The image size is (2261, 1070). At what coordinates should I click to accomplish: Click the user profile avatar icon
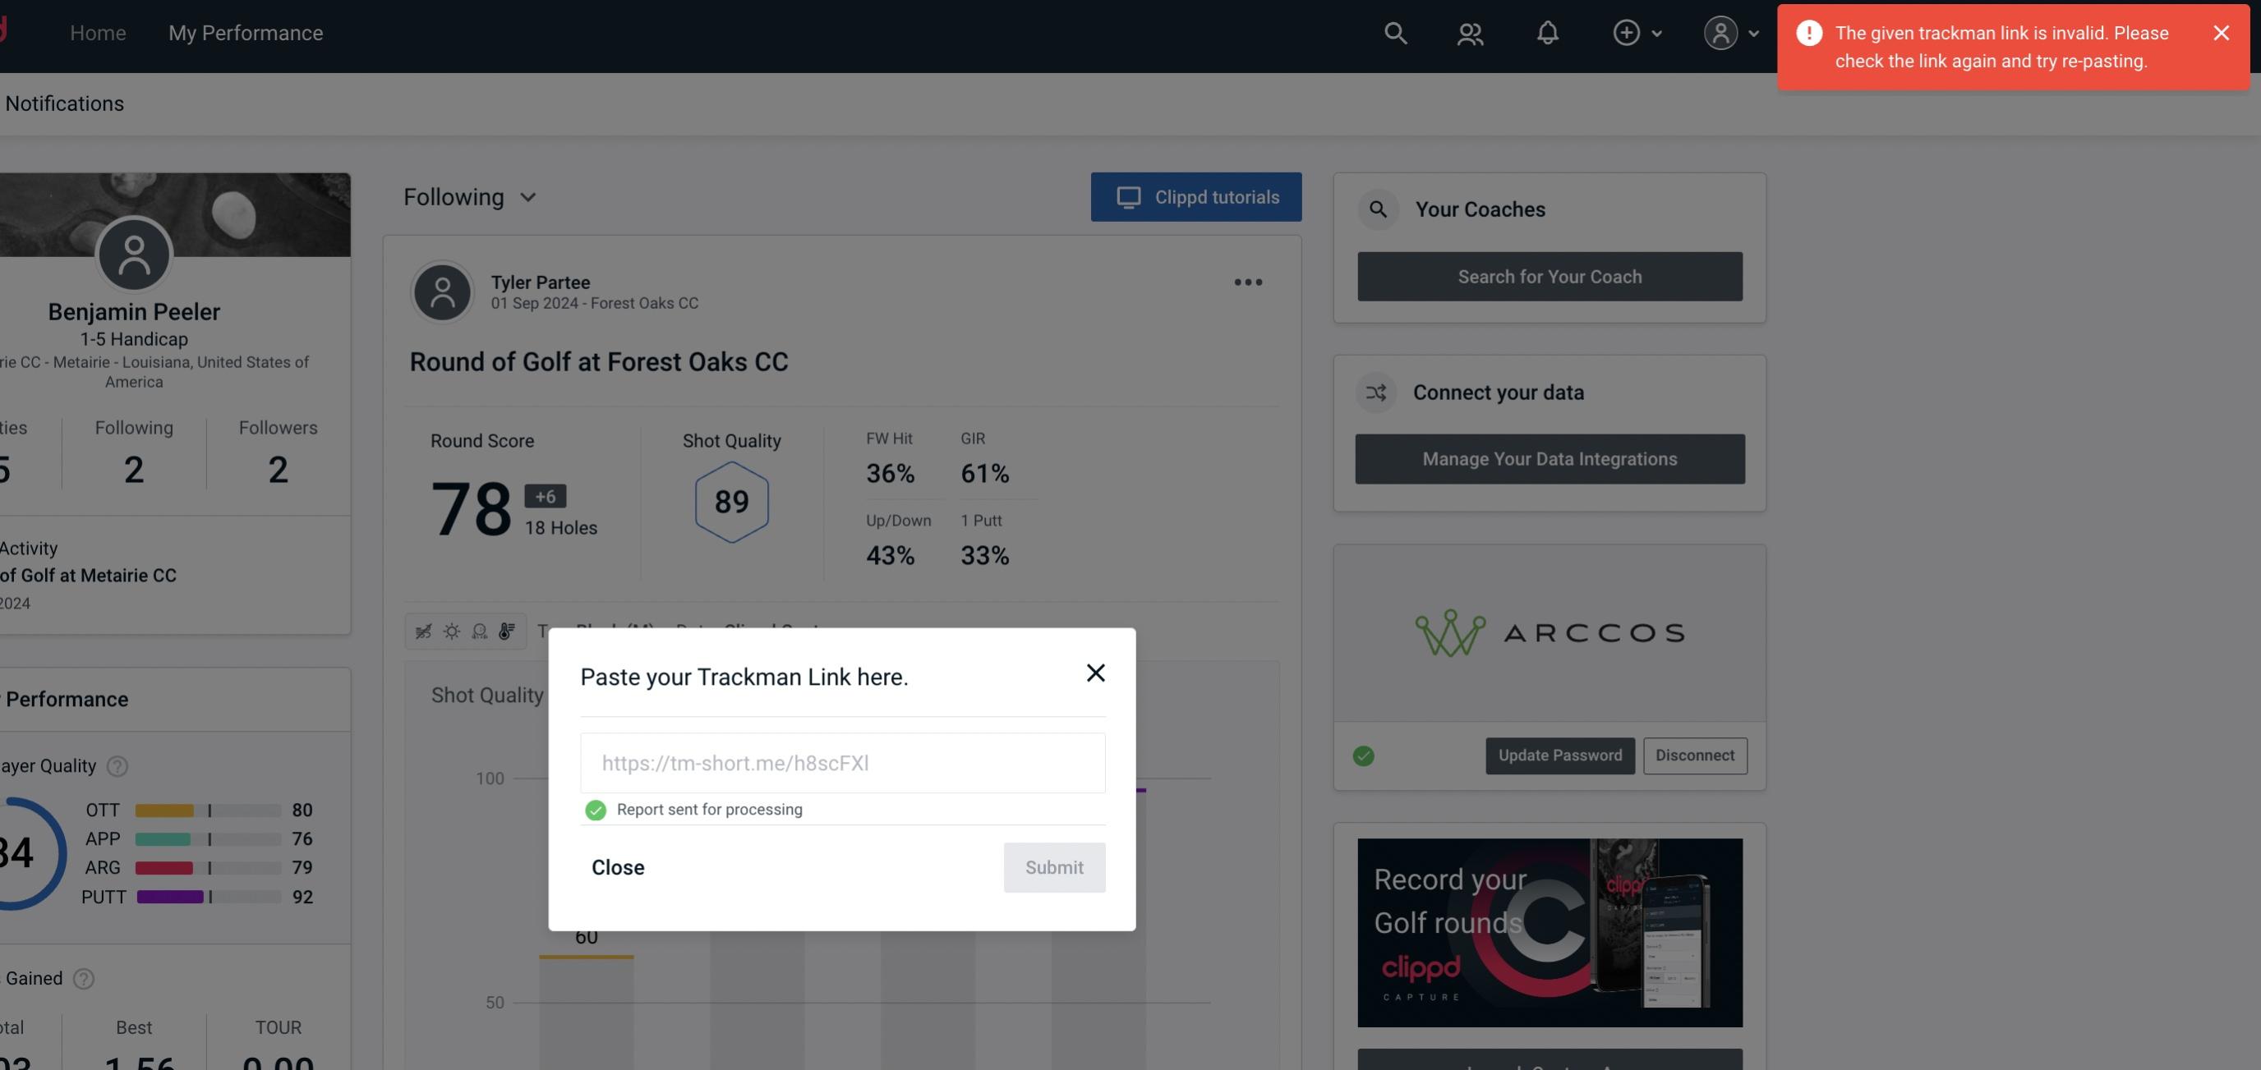coord(1720,32)
